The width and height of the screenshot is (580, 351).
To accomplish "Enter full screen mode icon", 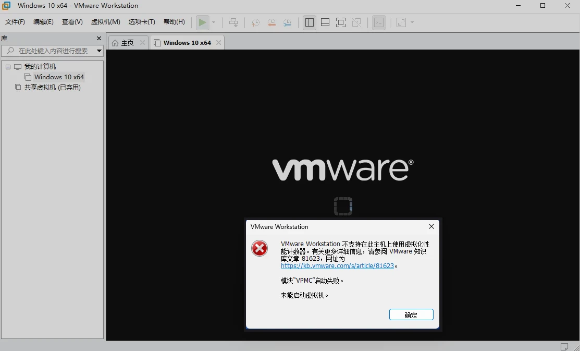I will [x=341, y=22].
